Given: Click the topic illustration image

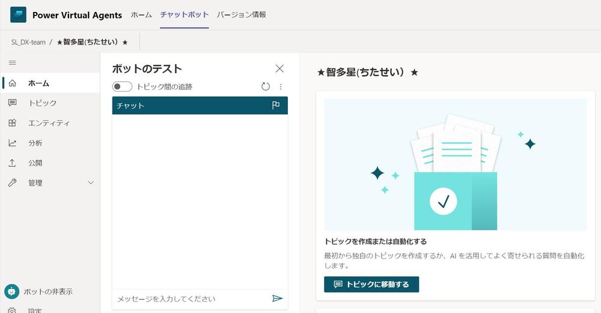Looking at the screenshot, I should (x=456, y=164).
